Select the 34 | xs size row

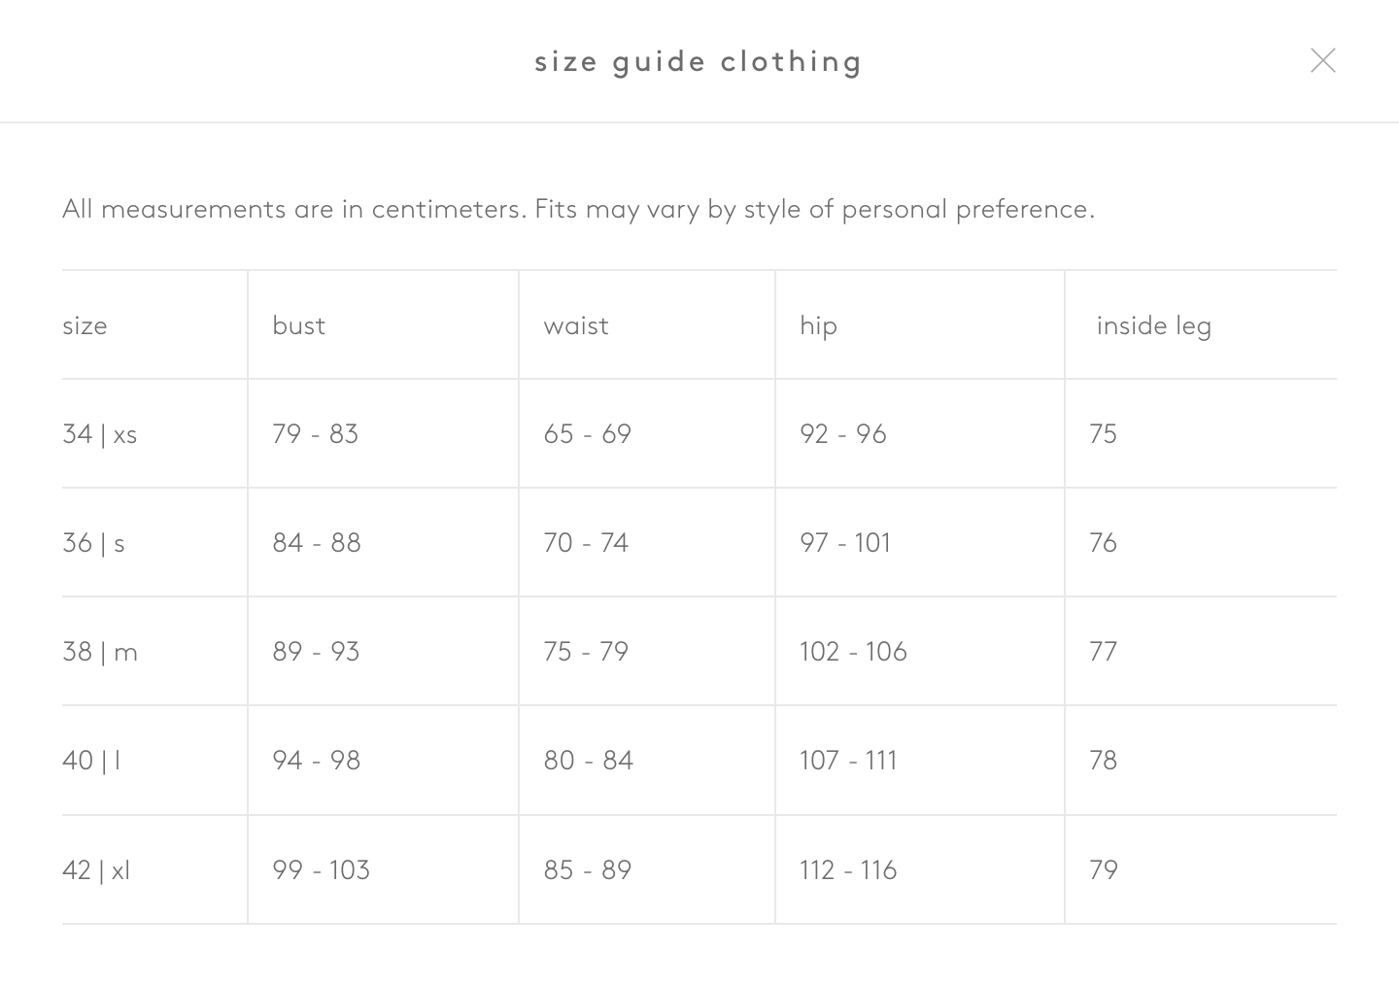click(x=99, y=434)
